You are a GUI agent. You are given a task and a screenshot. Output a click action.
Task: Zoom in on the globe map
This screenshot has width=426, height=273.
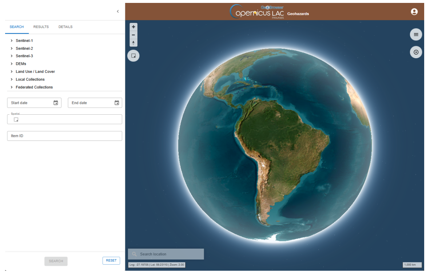(134, 27)
